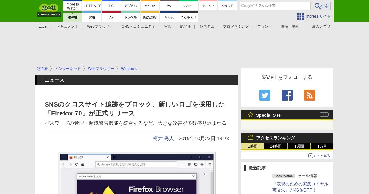Open the Car site tab
The image size is (369, 194).
[x=111, y=17]
